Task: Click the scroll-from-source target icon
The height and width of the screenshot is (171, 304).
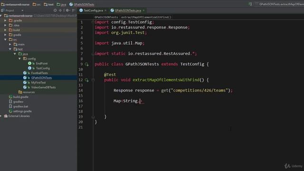Action: tap(55, 10)
